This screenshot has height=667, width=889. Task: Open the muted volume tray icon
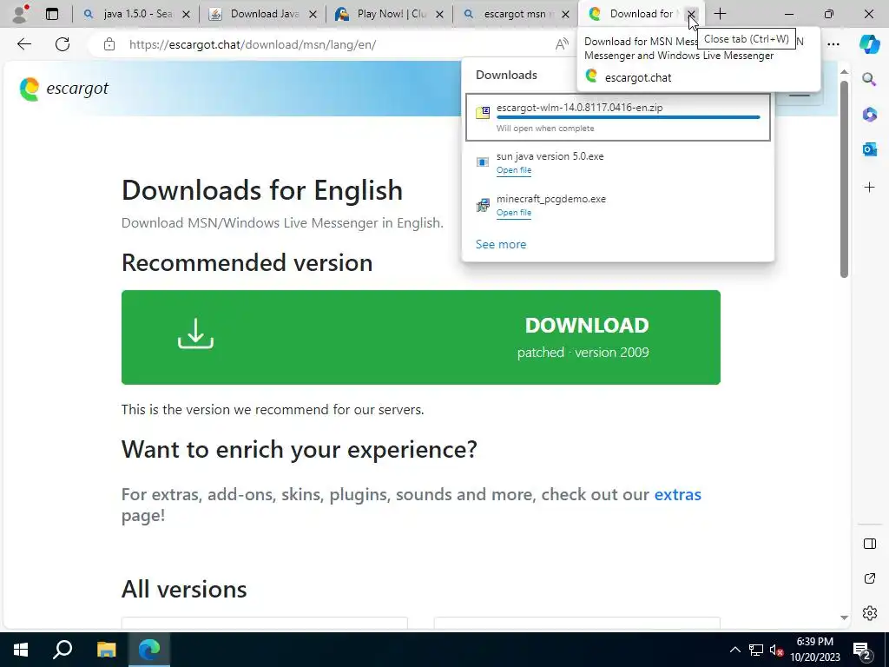pyautogui.click(x=776, y=650)
